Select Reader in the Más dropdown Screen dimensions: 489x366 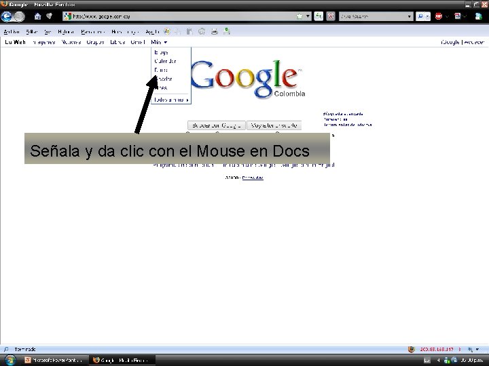164,79
